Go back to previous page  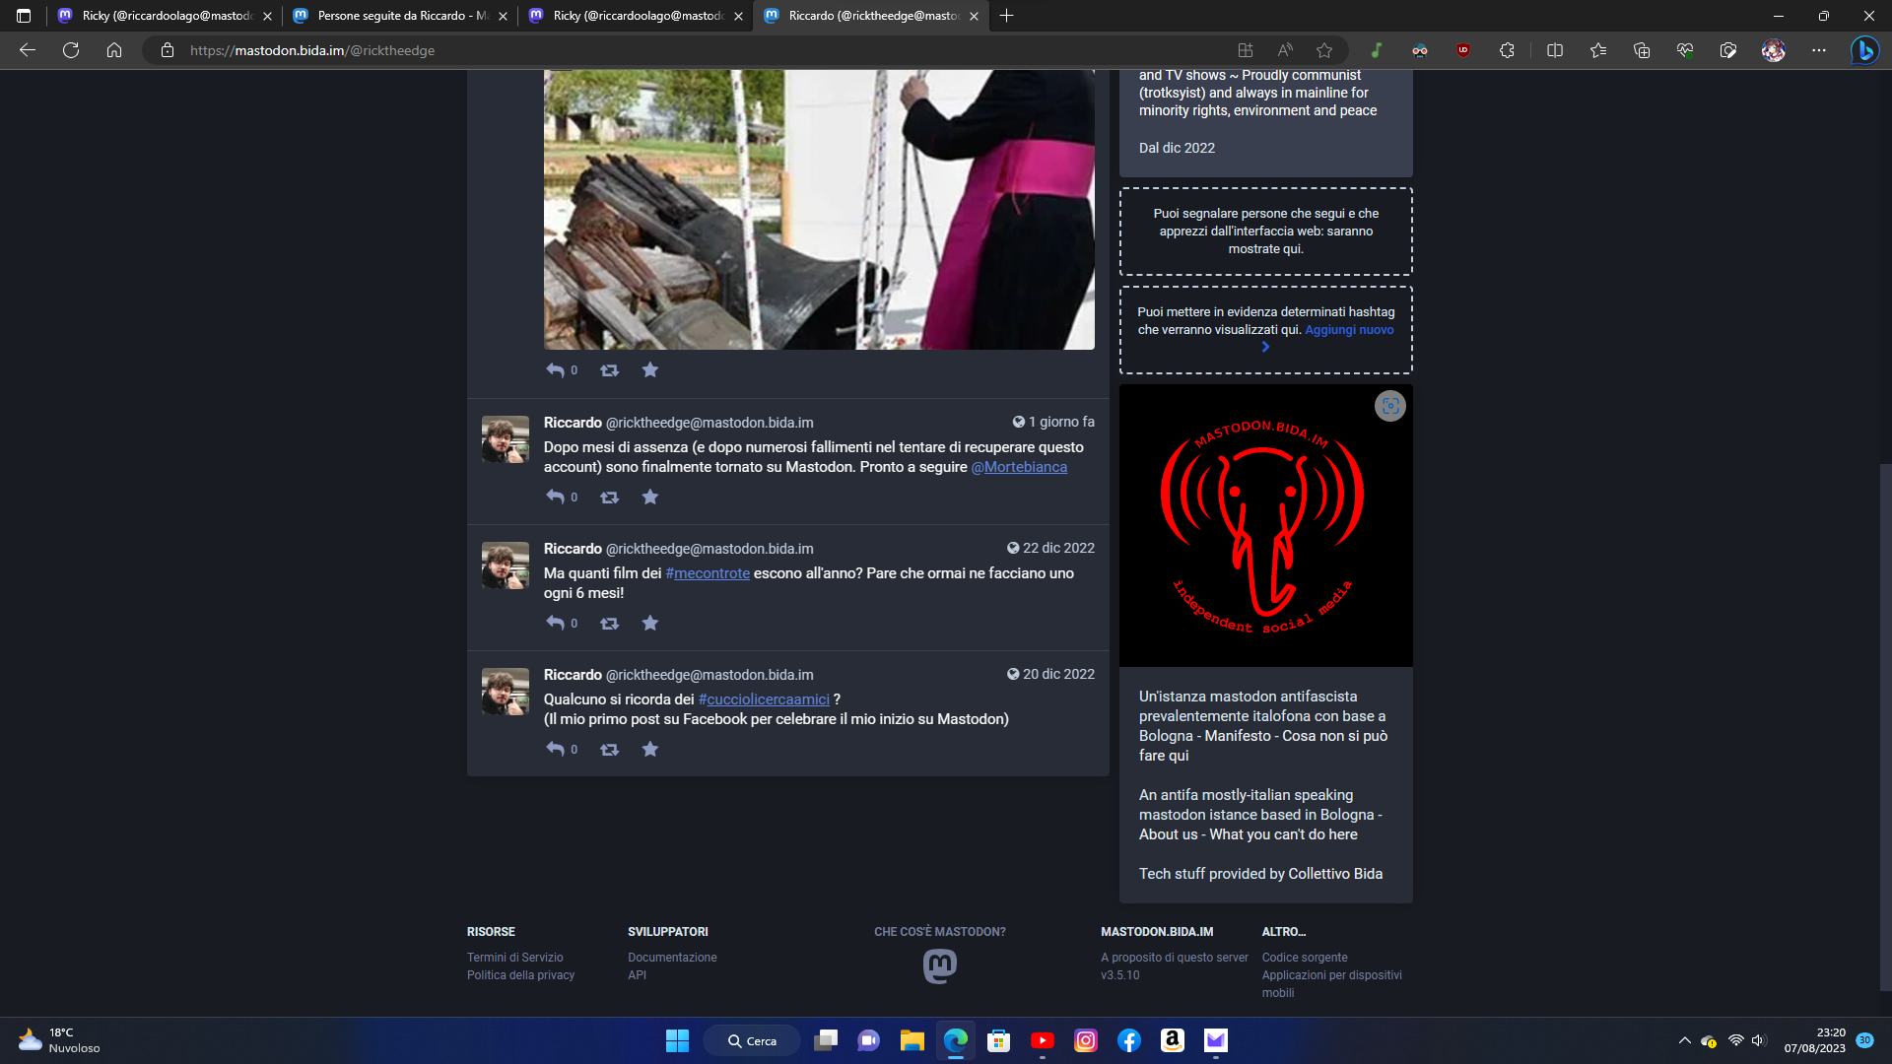[28, 50]
